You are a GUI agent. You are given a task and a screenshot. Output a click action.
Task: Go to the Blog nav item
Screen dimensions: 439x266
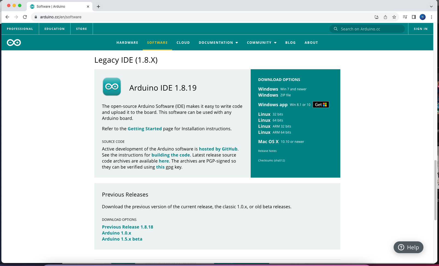[291, 43]
